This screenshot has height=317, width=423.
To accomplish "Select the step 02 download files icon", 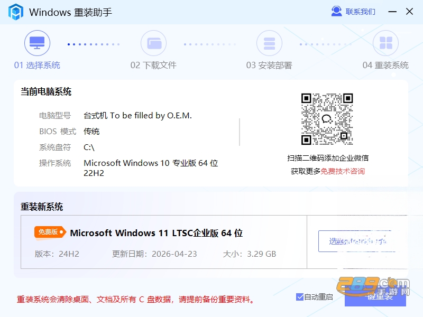I will point(153,43).
